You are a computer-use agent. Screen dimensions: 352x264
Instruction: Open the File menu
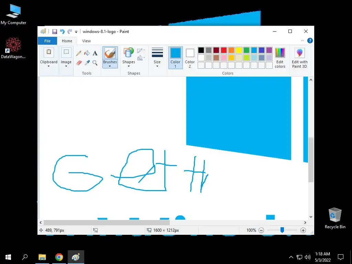pyautogui.click(x=47, y=41)
